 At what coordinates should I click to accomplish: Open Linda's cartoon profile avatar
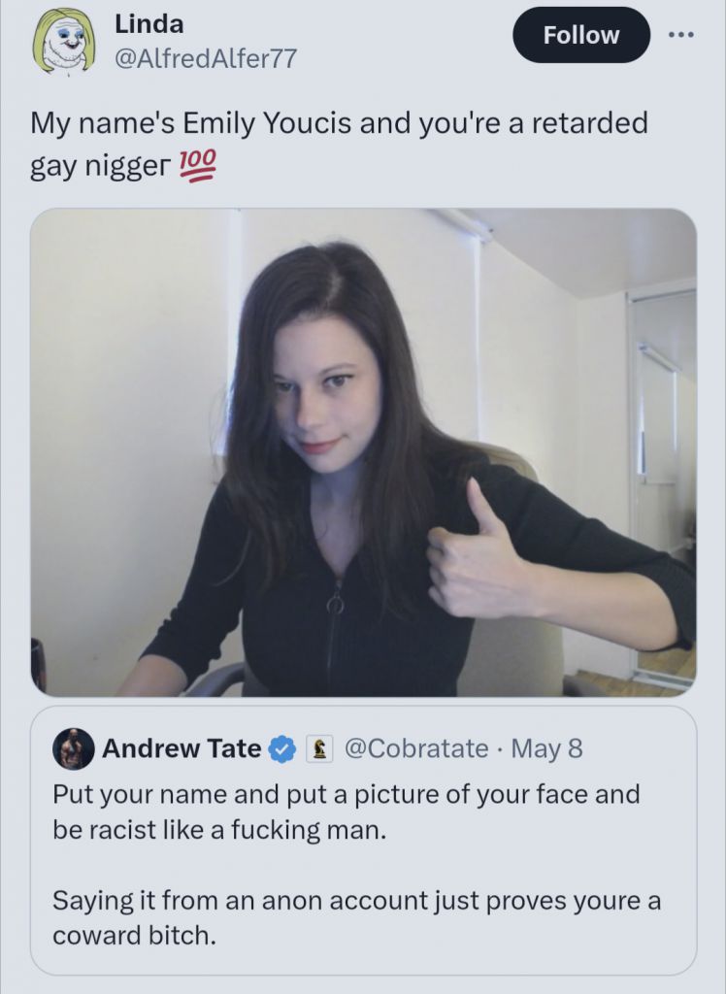pos(63,41)
